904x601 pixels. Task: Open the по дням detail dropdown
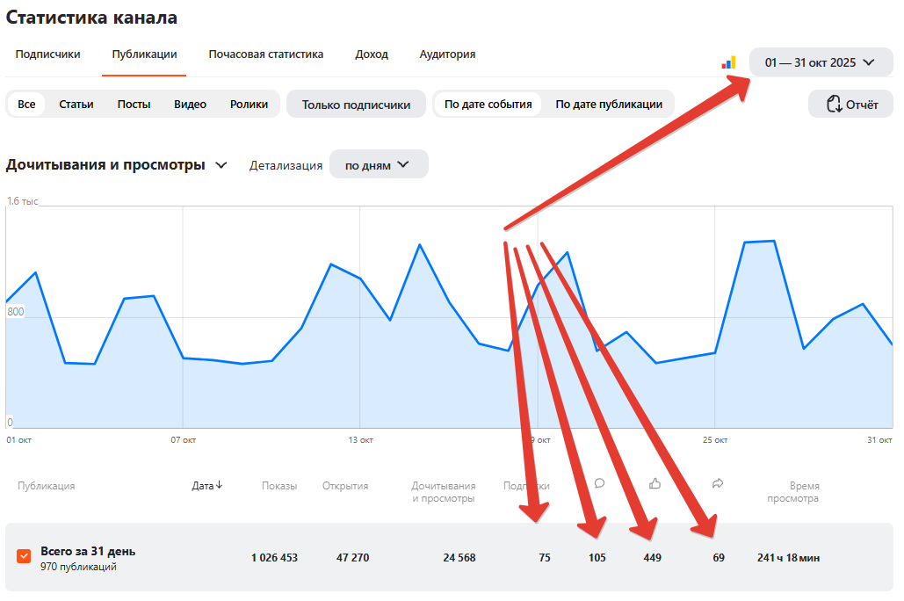click(x=379, y=164)
